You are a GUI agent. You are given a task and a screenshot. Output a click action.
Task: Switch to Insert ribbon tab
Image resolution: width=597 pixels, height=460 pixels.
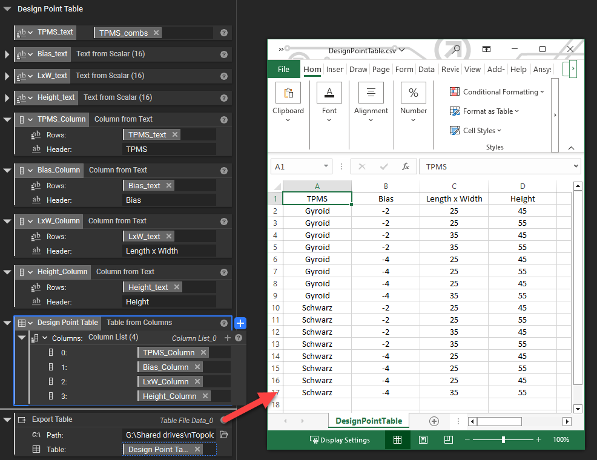(x=335, y=69)
